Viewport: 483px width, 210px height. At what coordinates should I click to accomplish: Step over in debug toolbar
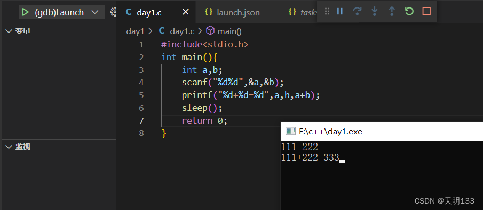tap(357, 11)
